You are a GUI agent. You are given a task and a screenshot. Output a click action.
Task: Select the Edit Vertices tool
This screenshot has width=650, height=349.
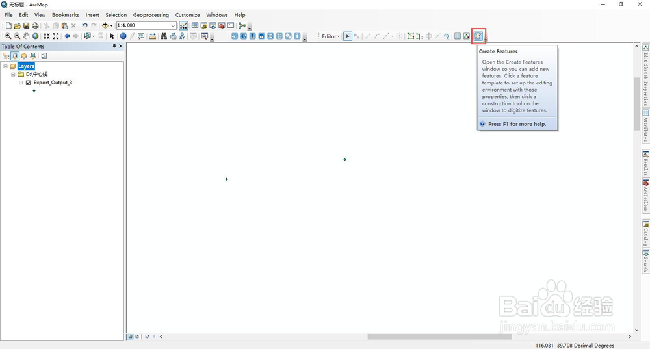(410, 36)
